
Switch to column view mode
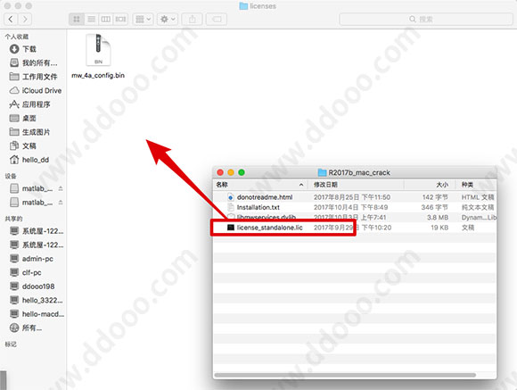pyautogui.click(x=106, y=19)
